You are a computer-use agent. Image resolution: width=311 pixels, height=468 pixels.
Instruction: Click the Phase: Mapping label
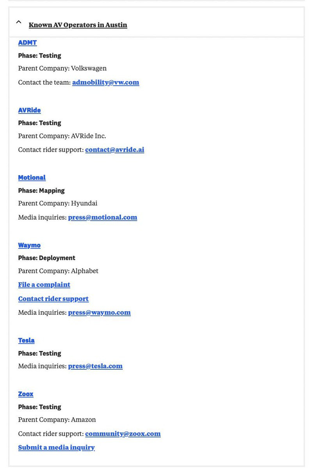click(41, 191)
